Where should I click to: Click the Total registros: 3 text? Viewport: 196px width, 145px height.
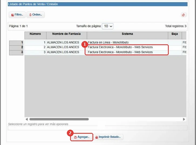(x=176, y=26)
